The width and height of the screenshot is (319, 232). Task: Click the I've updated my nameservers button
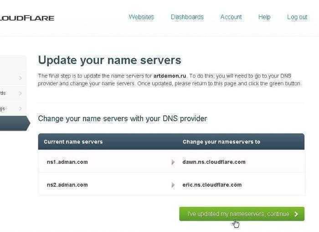(x=242, y=214)
